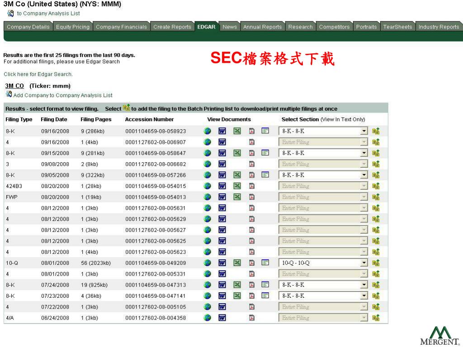This screenshot has width=463, height=347.
Task: Click 'to Company Analysis List' link
Action: tap(48, 13)
